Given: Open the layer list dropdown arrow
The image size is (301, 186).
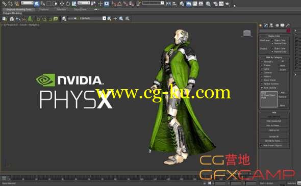Looking at the screenshot, I should (104, 18).
